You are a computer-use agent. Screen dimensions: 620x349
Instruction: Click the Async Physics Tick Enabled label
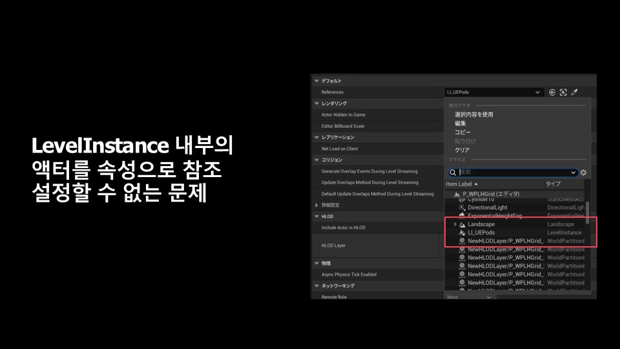349,274
